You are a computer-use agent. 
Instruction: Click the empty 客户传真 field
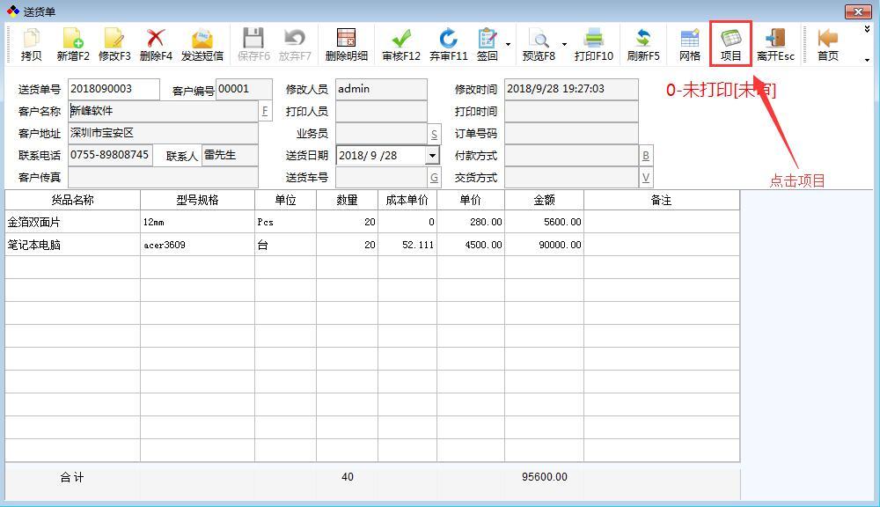tap(164, 178)
